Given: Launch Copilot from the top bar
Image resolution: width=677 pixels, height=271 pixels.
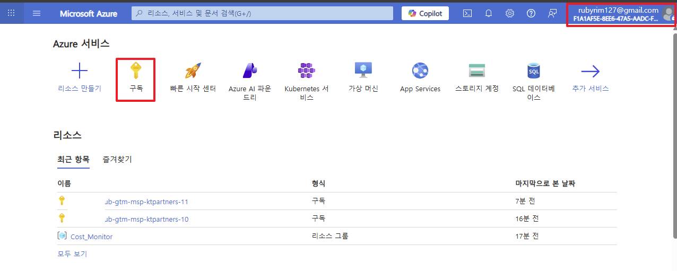Looking at the screenshot, I should point(425,13).
